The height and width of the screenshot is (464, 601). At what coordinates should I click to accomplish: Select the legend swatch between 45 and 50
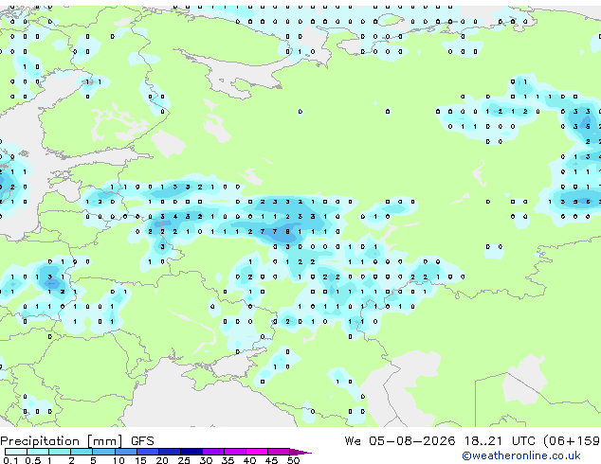pyautogui.click(x=279, y=452)
